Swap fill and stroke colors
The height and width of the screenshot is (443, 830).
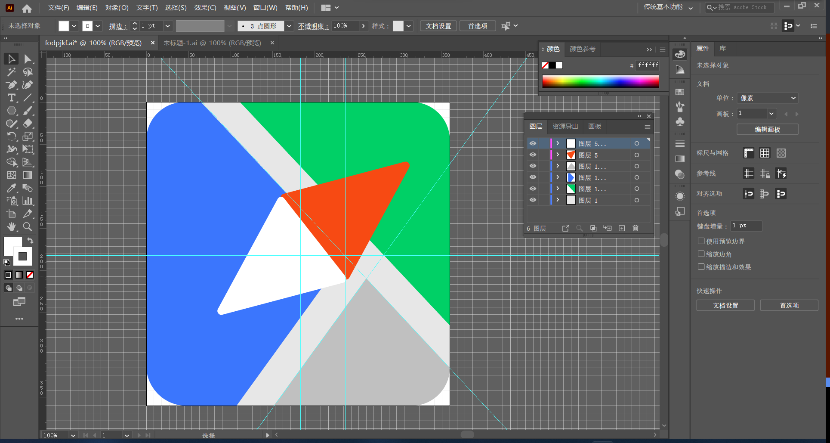tap(30, 240)
